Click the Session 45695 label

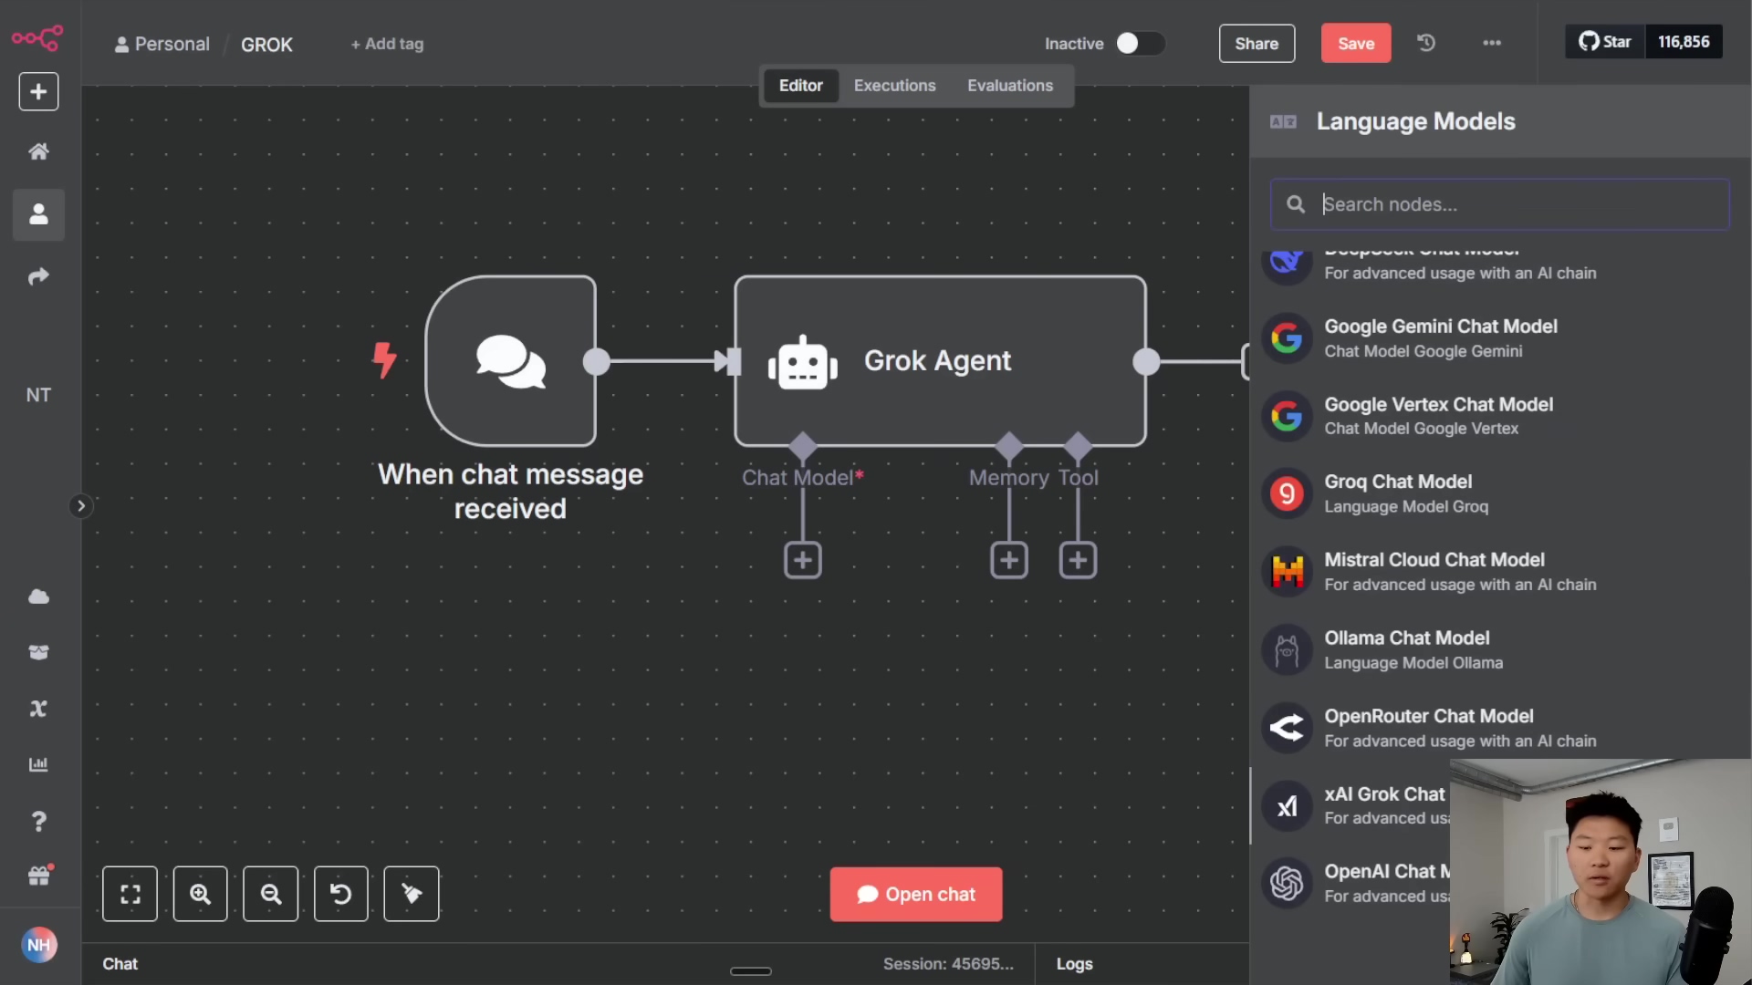click(x=948, y=964)
